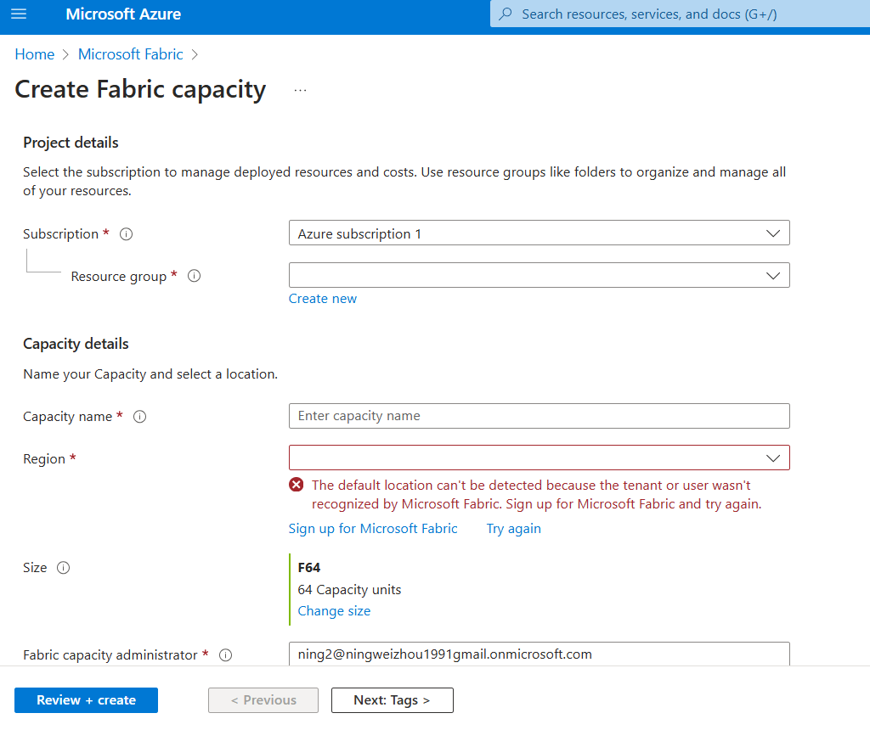Click Next: Tags to continue
This screenshot has height=730, width=870.
pyautogui.click(x=392, y=699)
